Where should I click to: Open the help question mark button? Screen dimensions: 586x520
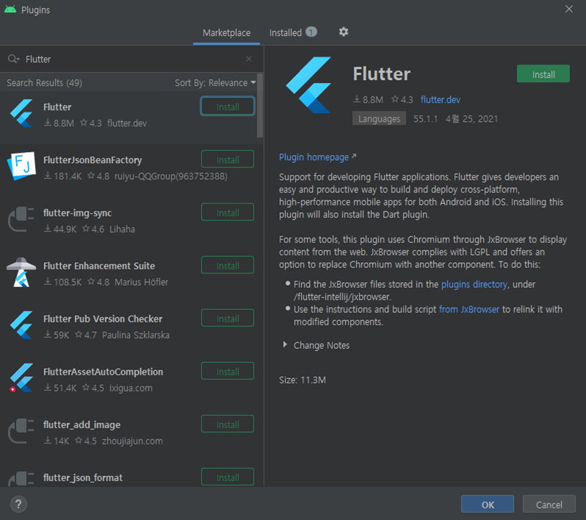point(18,504)
